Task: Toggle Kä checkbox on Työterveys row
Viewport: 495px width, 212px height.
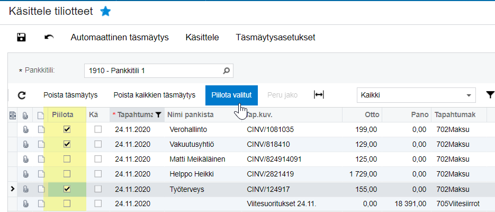Action: click(x=97, y=189)
